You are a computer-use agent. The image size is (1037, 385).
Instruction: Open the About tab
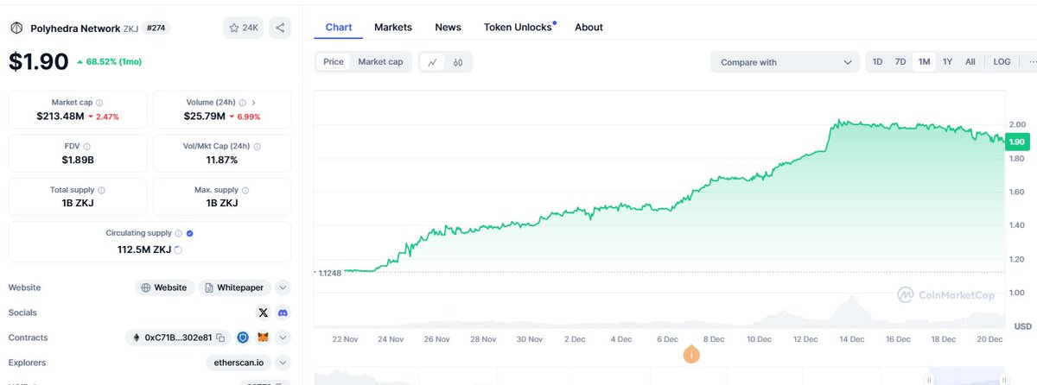coord(588,27)
